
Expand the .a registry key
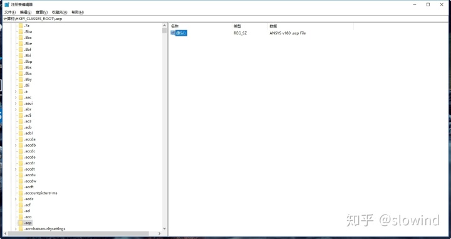[16, 92]
